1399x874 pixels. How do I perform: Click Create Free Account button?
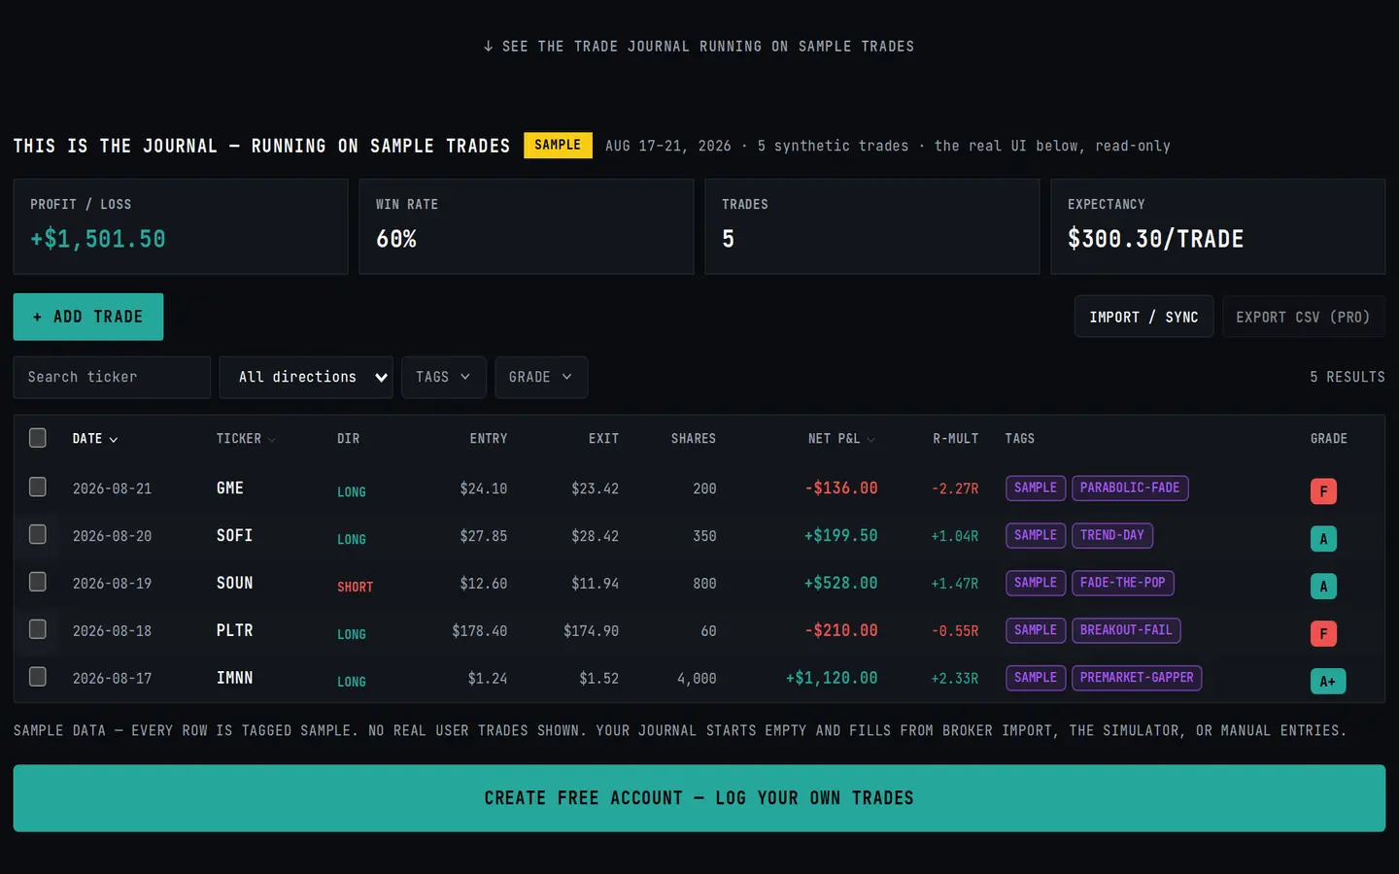(699, 798)
